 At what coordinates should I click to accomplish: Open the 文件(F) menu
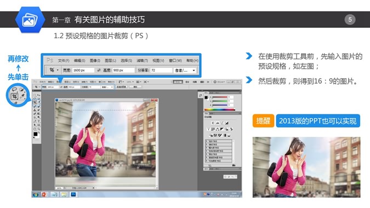point(64,61)
